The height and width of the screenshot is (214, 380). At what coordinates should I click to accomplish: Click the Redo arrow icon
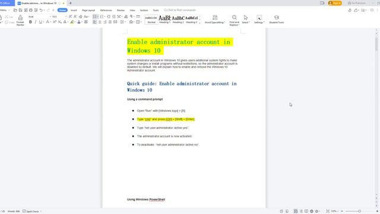[48, 10]
